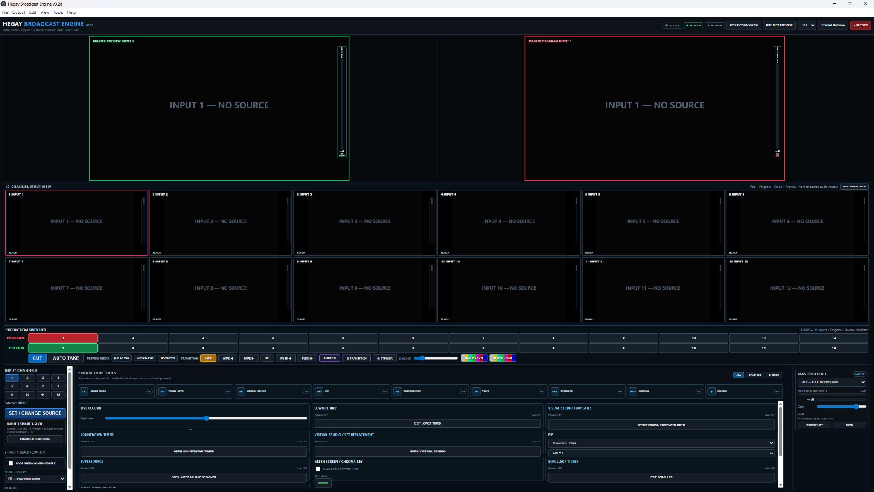Click the CUT button
Image resolution: width=874 pixels, height=492 pixels.
(38, 358)
